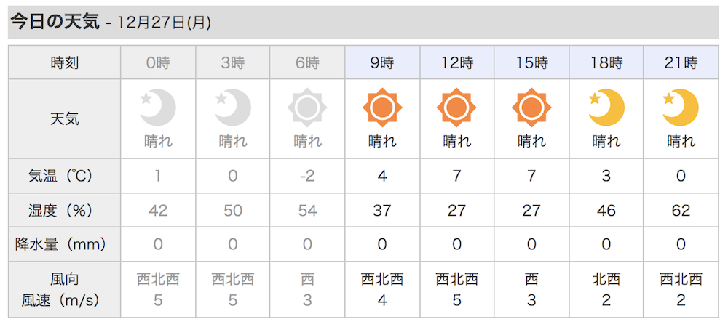Click the gray moon icon at 3時
This screenshot has height=327, width=728.
(x=233, y=108)
